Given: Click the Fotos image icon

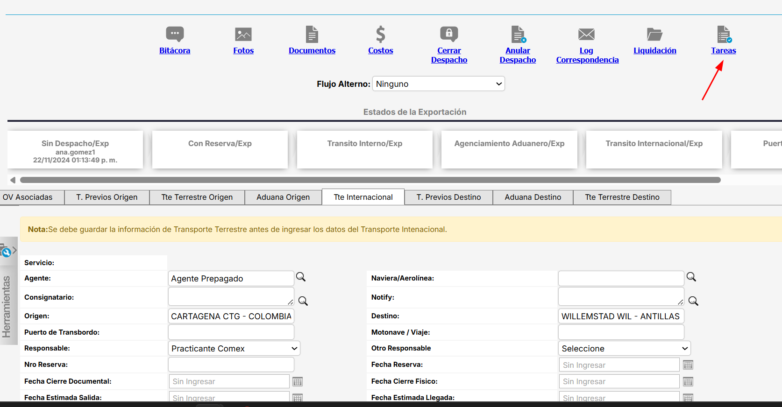Looking at the screenshot, I should tap(243, 34).
